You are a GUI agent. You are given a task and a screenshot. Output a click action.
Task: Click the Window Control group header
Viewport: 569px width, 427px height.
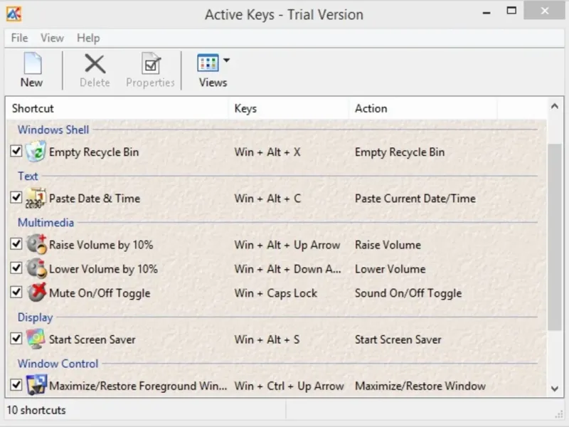(x=58, y=364)
